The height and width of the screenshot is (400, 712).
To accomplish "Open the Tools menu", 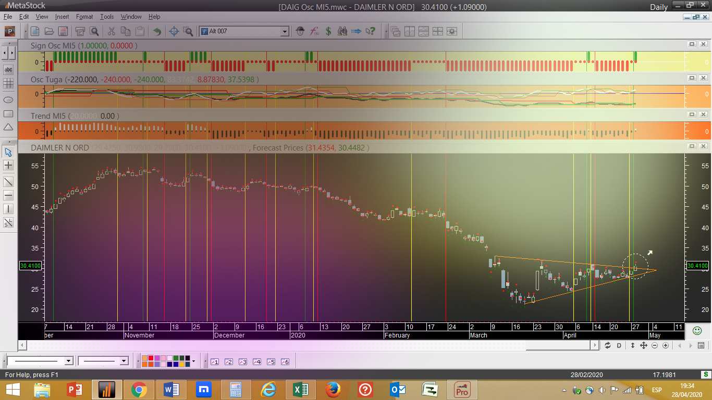I will 107,17.
